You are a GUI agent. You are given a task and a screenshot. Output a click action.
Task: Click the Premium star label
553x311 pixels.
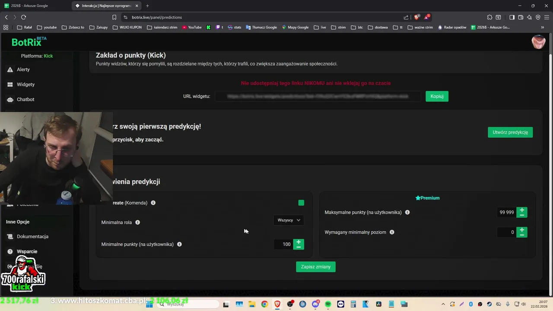click(427, 198)
